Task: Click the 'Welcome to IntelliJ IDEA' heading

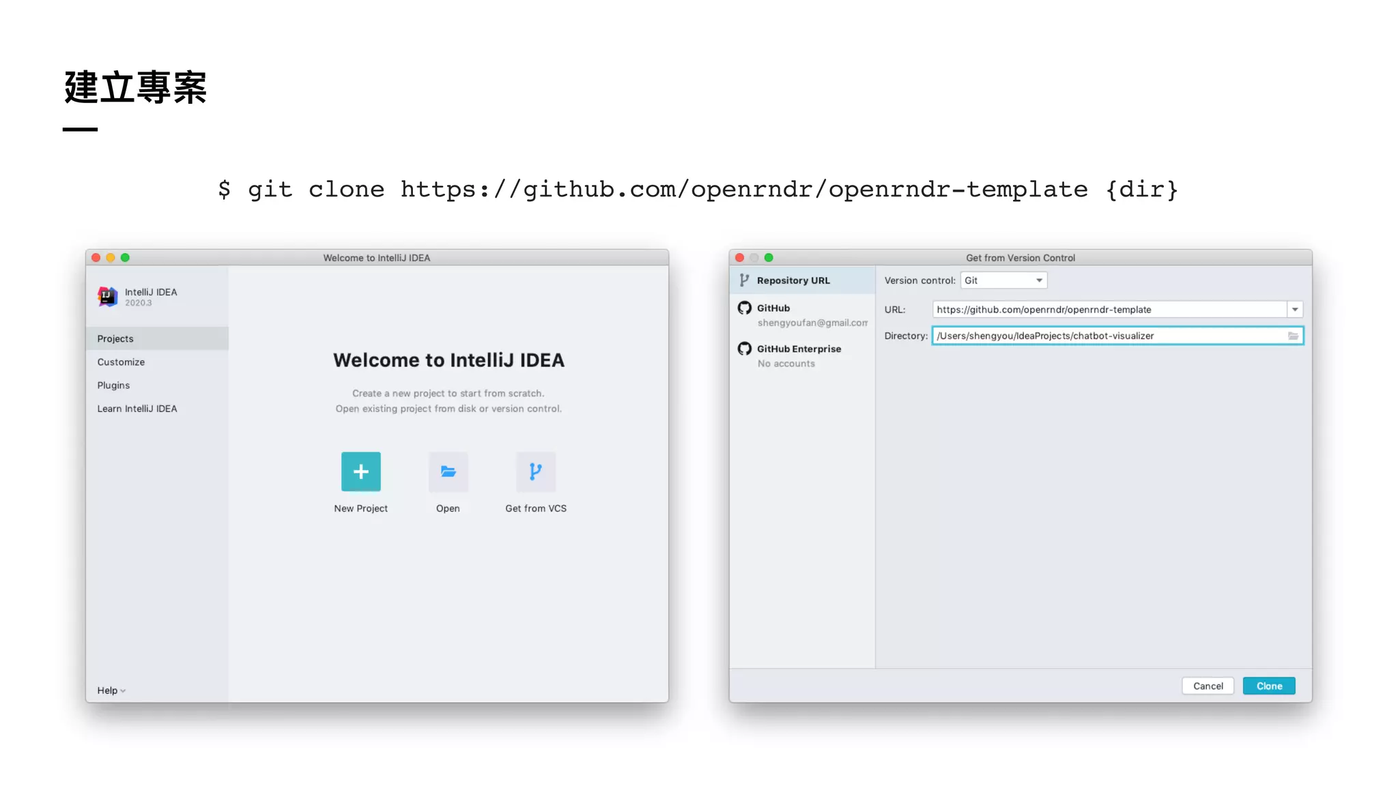Action: 448,360
